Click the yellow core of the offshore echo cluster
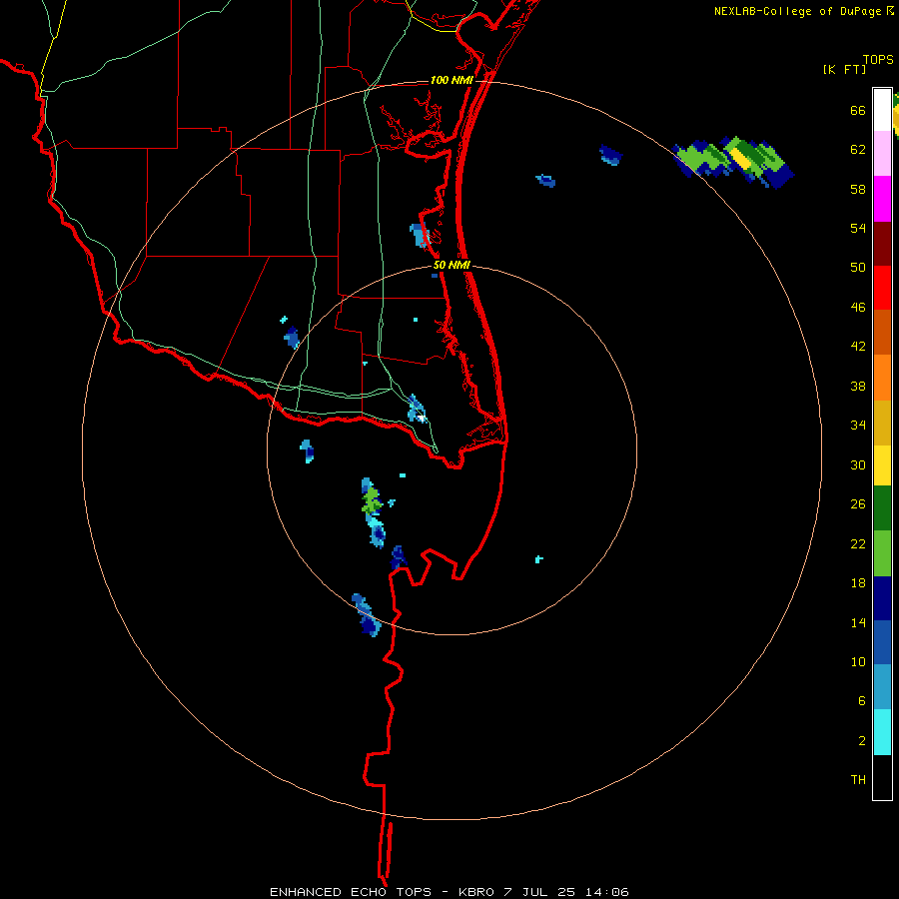Screen dimensions: 899x899 (x=739, y=158)
